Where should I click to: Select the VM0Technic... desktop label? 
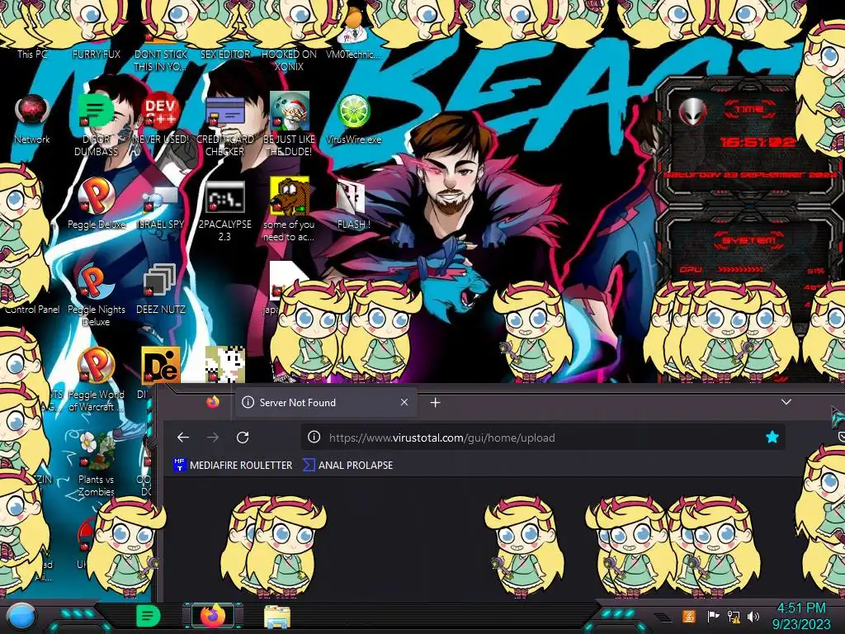click(x=353, y=54)
